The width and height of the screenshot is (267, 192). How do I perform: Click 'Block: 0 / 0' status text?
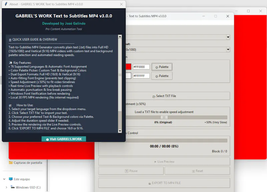click(220, 151)
